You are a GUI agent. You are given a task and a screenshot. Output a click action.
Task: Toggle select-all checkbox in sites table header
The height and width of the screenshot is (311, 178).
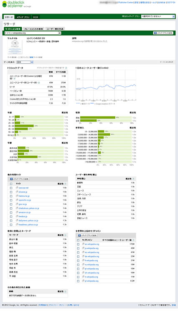coord(11,184)
